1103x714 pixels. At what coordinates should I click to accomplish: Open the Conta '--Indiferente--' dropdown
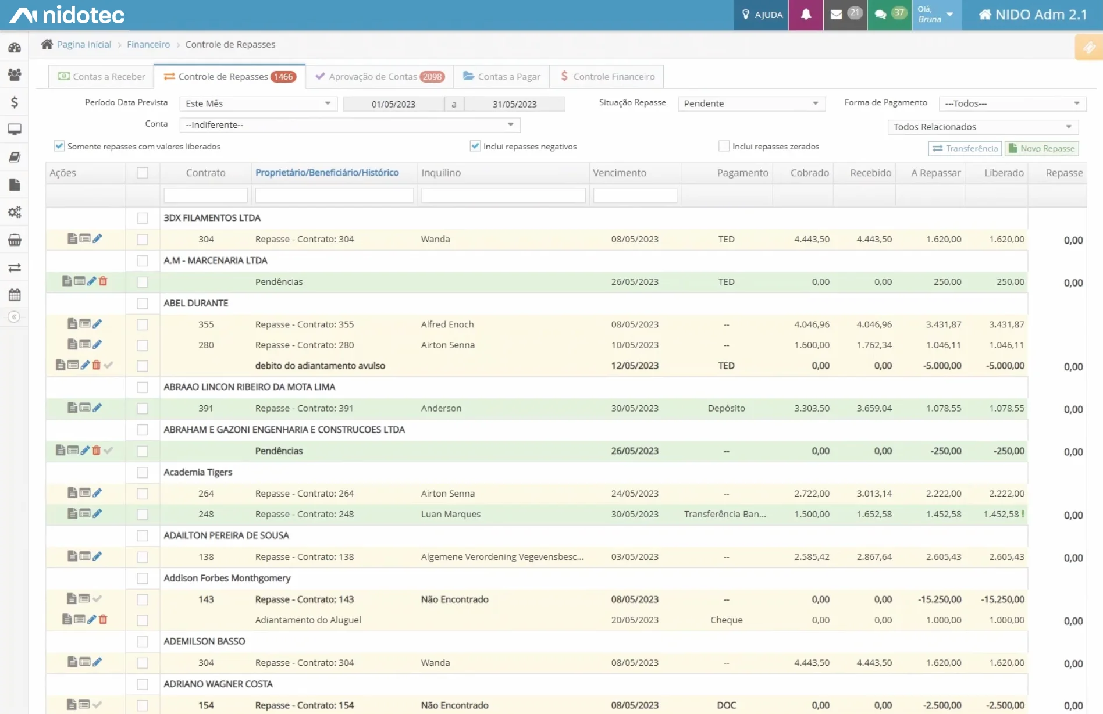[350, 125]
